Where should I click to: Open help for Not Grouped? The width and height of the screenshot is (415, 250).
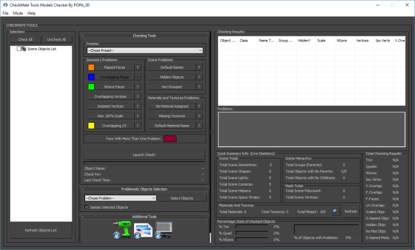click(199, 87)
